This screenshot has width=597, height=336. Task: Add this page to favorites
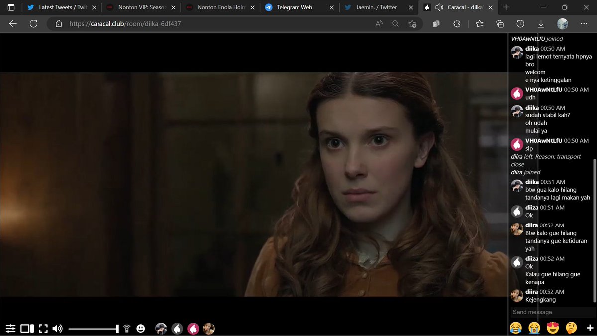coord(412,24)
